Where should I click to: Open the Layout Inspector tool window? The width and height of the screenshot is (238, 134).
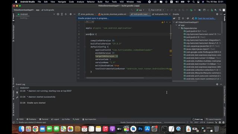coord(213,119)
